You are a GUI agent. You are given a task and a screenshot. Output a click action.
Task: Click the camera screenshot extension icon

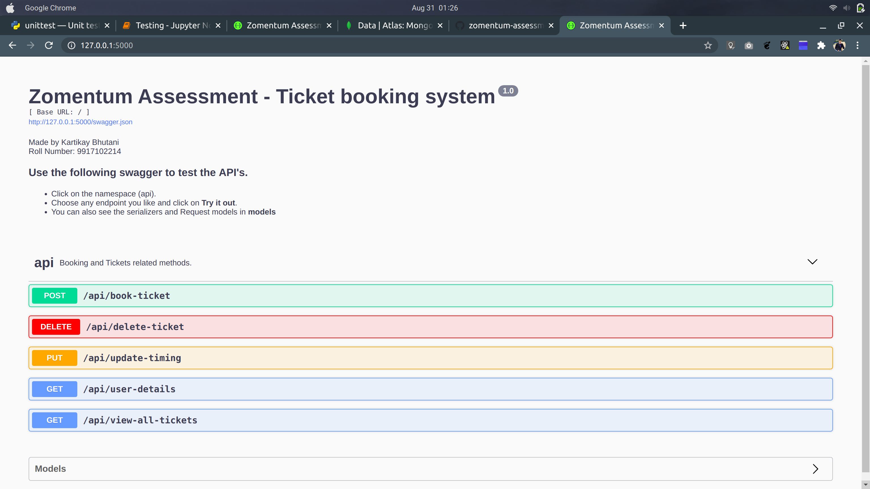749,45
